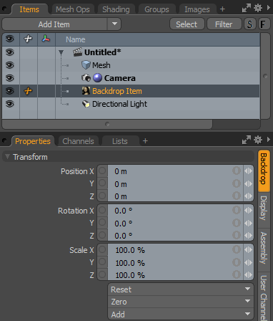Click the Backdrop Item portrait icon
The width and height of the screenshot is (273, 321).
[86, 91]
